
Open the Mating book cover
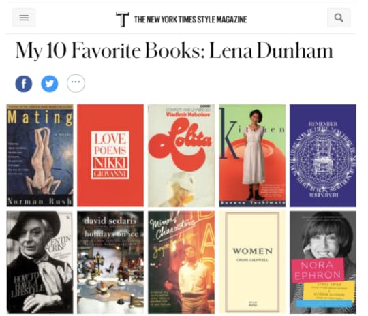pyautogui.click(x=40, y=155)
